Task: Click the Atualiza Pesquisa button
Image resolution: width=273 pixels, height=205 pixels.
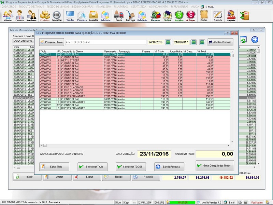Action: (x=220, y=42)
